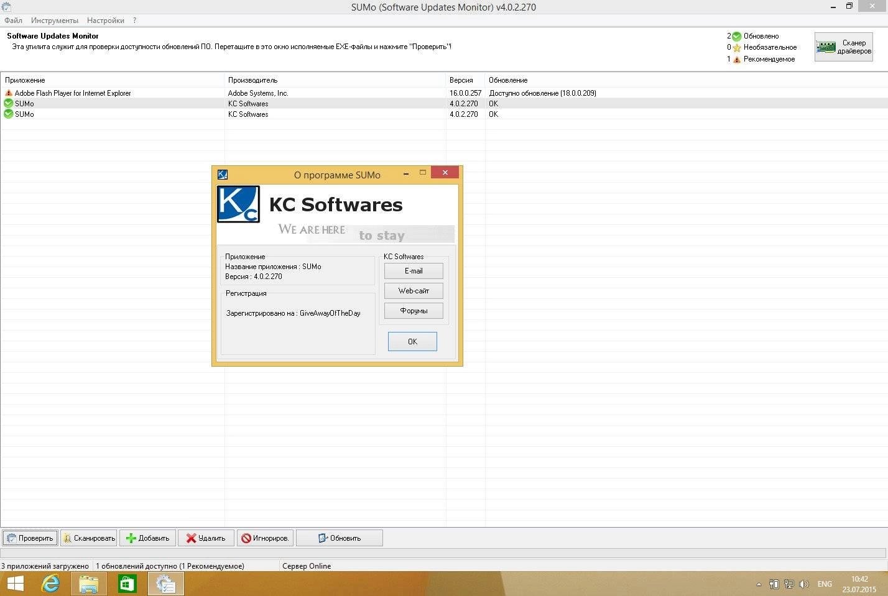This screenshot has width=888, height=596.
Task: Click the network icon in system tray
Action: coord(789,584)
